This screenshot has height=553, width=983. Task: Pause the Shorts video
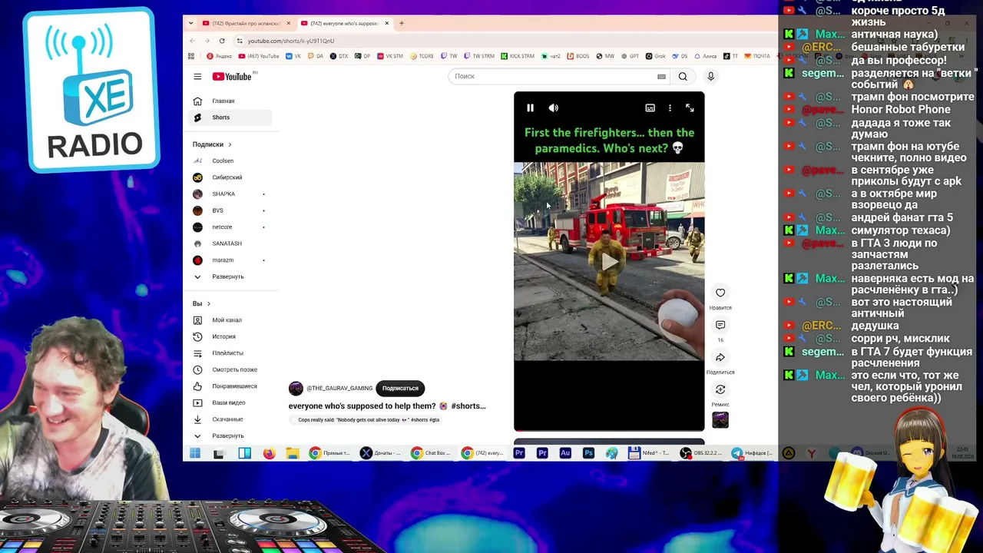pos(530,108)
